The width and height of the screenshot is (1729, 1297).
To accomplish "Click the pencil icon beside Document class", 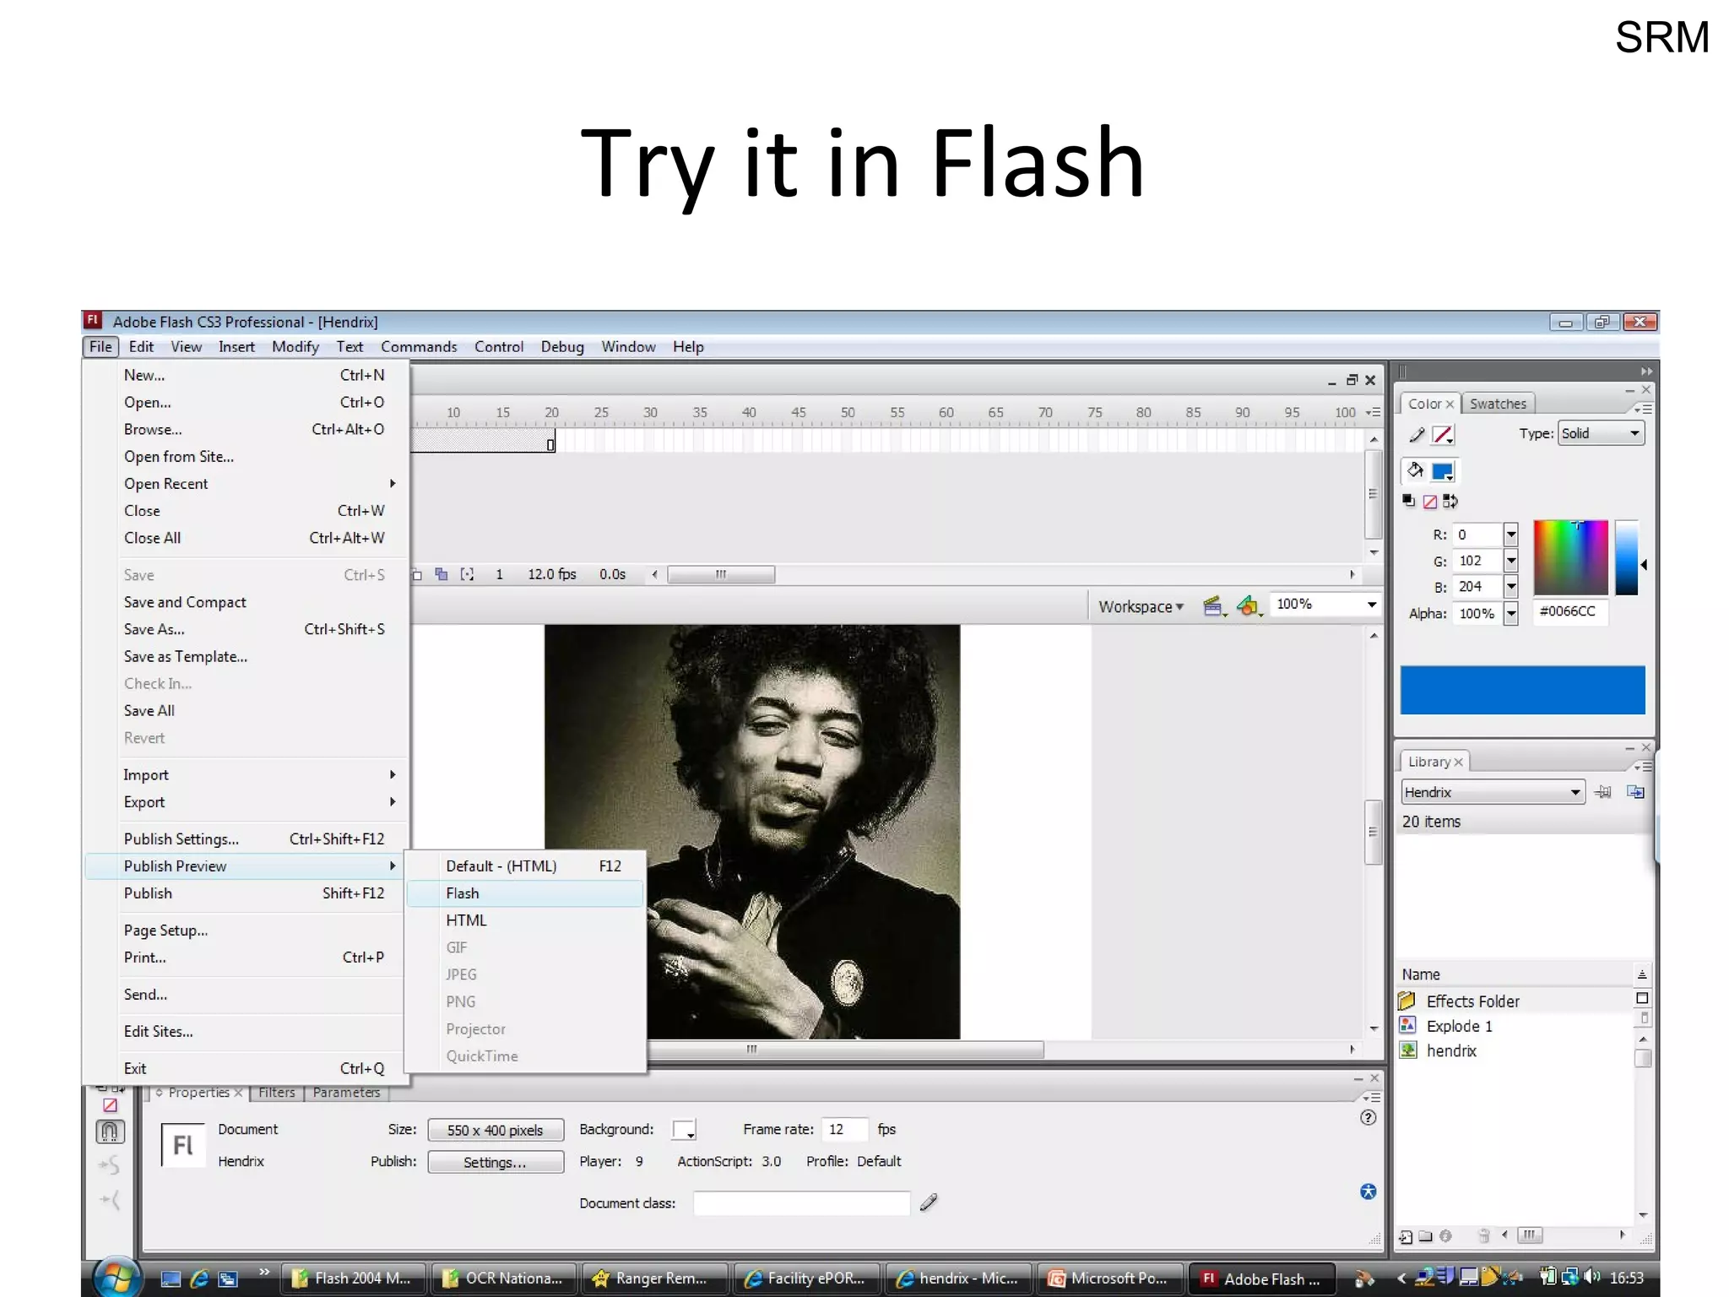I will pyautogui.click(x=929, y=1202).
